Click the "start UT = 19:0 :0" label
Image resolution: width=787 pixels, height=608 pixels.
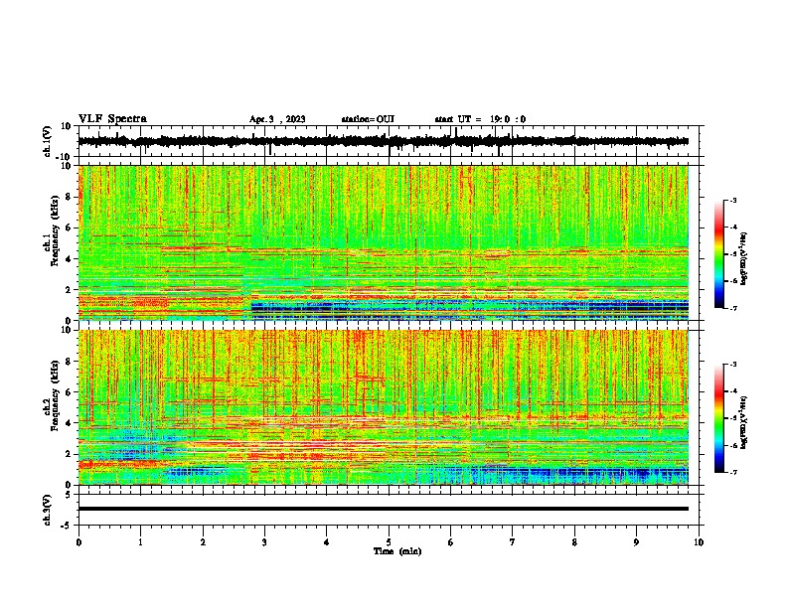pyautogui.click(x=480, y=119)
